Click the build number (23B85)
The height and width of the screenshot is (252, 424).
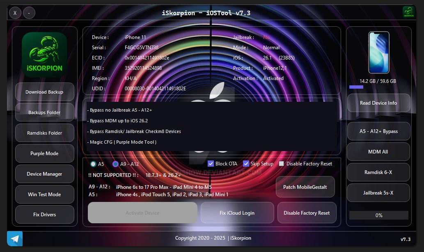pyautogui.click(x=286, y=58)
